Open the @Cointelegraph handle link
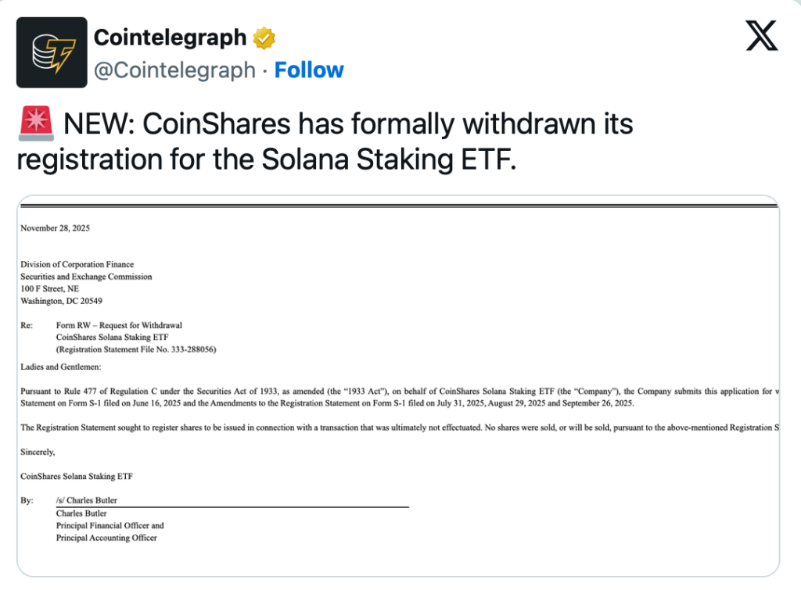 pos(174,70)
